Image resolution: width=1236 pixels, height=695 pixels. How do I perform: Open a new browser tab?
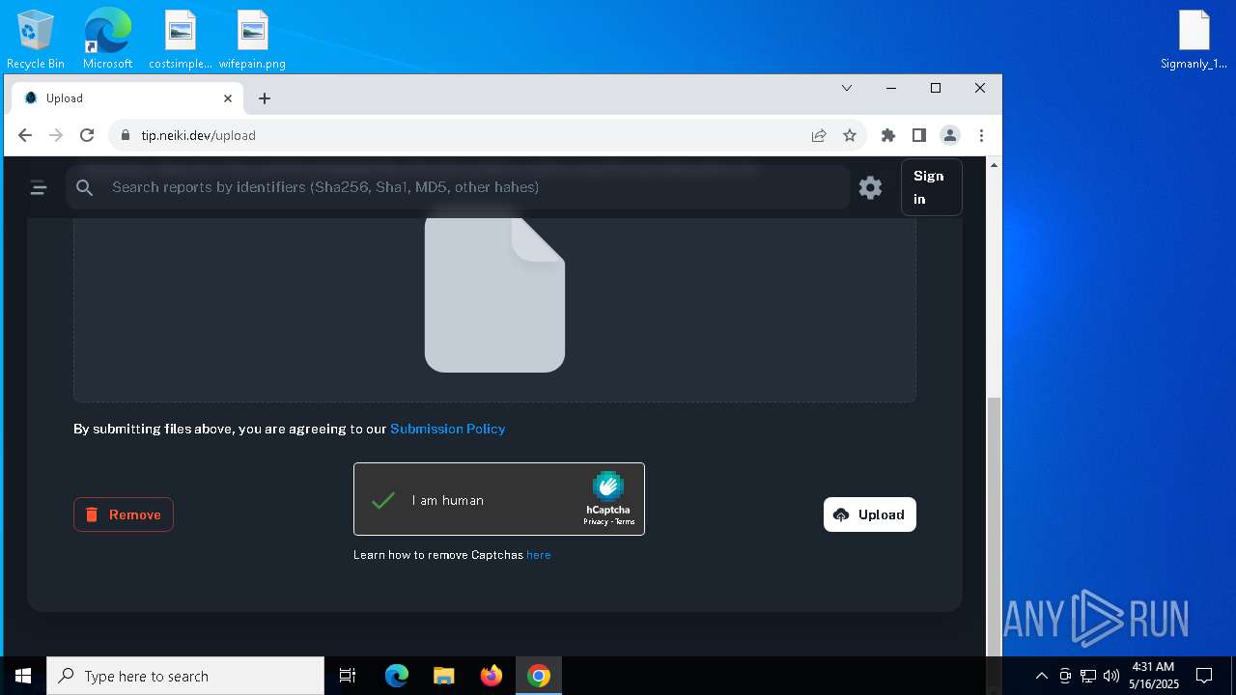(265, 98)
